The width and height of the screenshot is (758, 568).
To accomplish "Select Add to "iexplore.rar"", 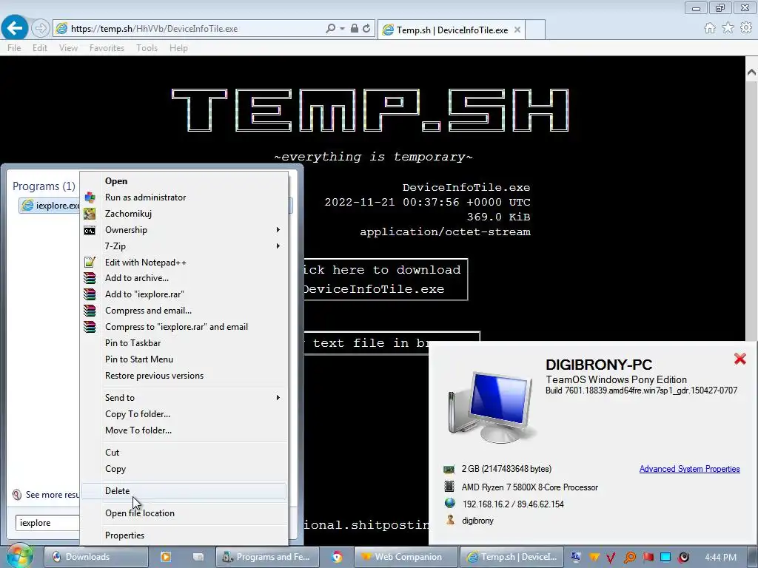I will tap(184, 294).
